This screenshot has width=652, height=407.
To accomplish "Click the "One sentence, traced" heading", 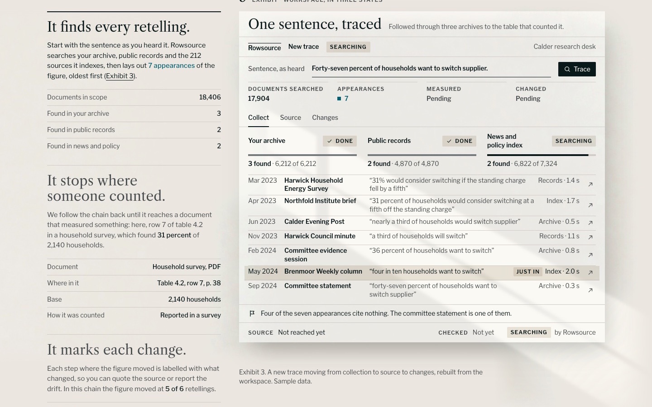I will point(315,24).
